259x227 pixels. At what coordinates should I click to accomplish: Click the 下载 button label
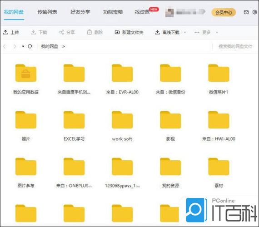43,32
